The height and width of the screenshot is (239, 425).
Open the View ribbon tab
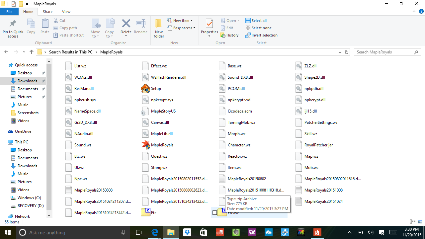point(66,12)
